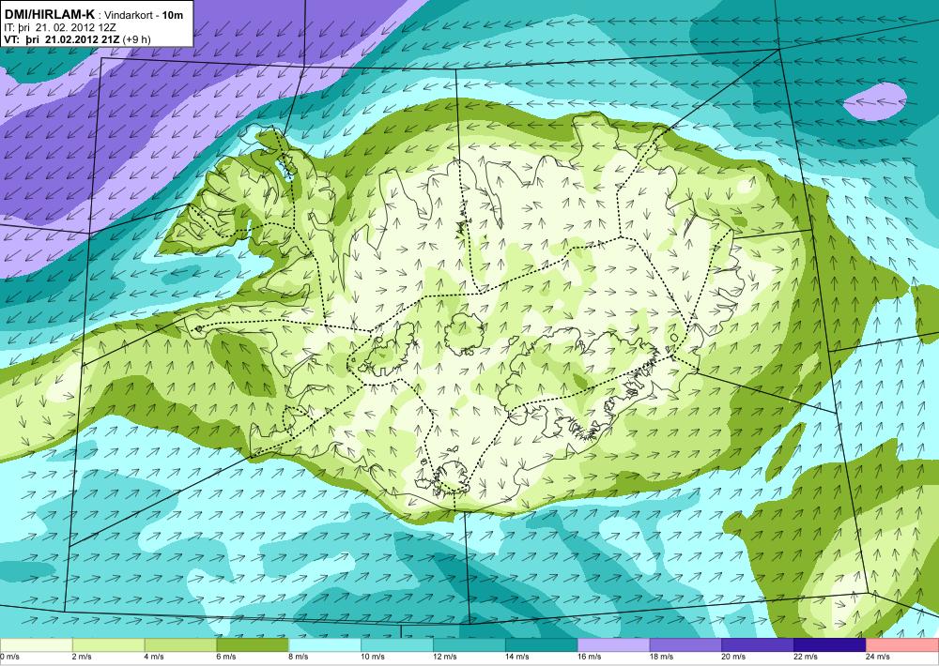Click the teal 12–14 m/s legend swatch

[469, 645]
